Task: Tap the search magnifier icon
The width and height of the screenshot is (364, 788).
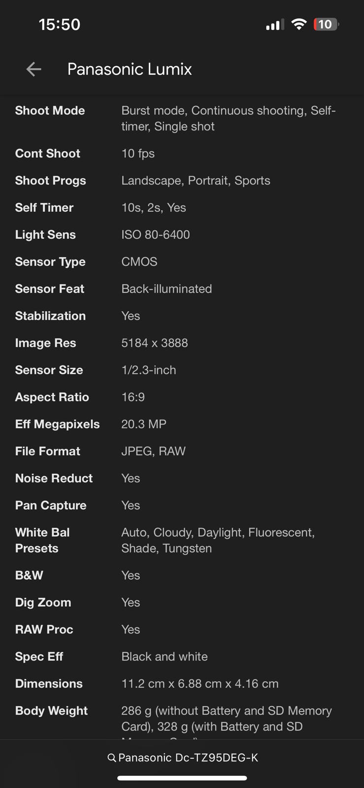Action: pos(111,758)
